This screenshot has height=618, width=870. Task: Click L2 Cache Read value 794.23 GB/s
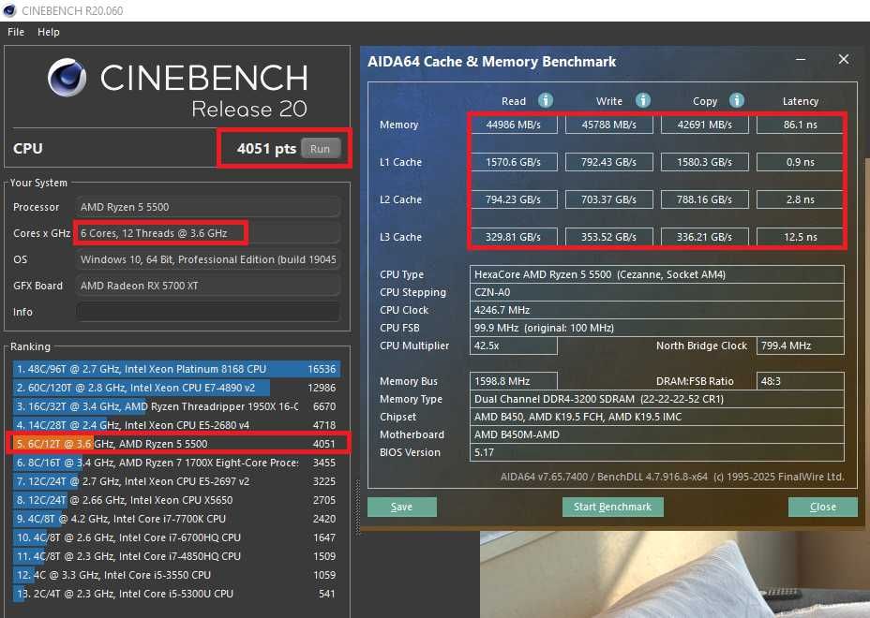[513, 199]
